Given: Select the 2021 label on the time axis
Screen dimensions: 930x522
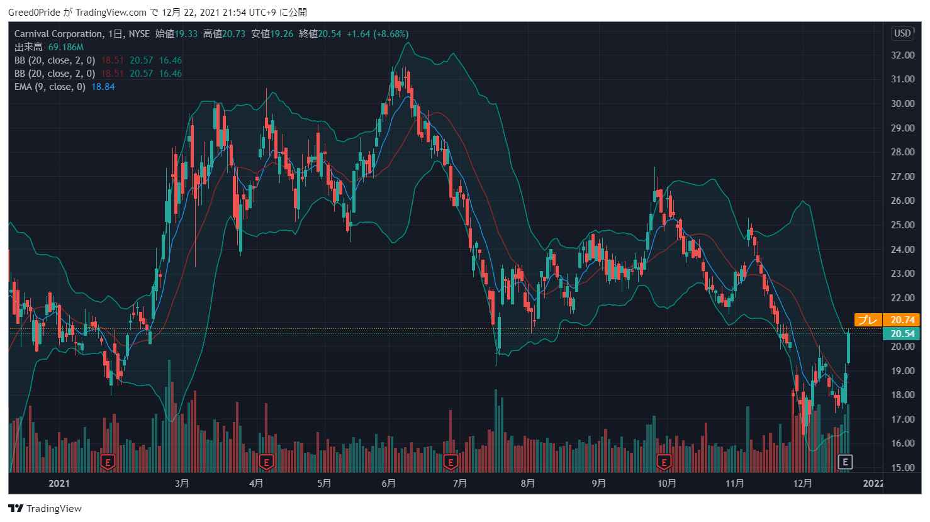Looking at the screenshot, I should pos(59,483).
